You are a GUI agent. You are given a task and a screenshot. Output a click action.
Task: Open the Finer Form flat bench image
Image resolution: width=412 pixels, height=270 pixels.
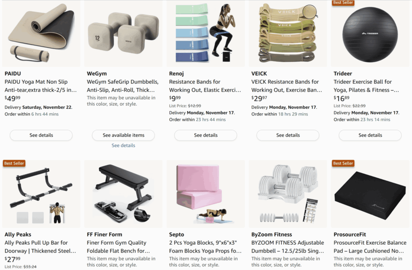pyautogui.click(x=124, y=194)
